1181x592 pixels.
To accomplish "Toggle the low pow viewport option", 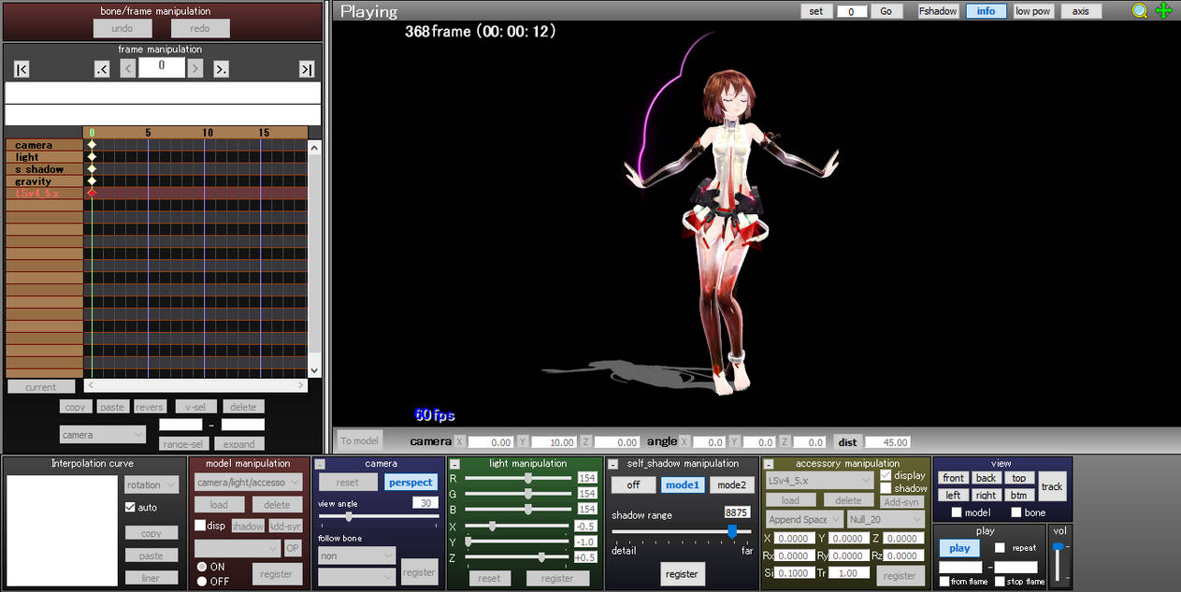I will (1033, 11).
